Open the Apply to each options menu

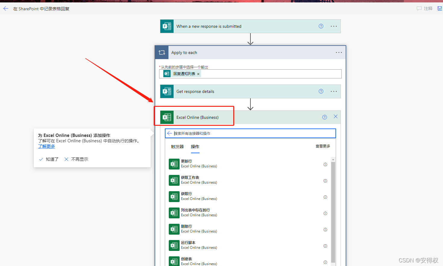coord(339,52)
